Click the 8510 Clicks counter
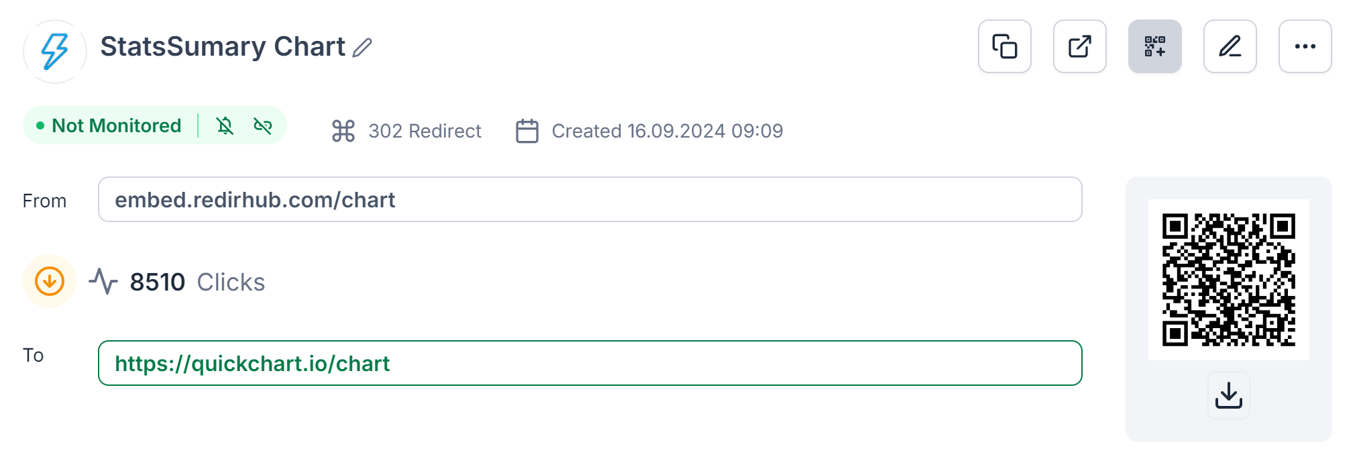1357x463 pixels. pyautogui.click(x=197, y=282)
